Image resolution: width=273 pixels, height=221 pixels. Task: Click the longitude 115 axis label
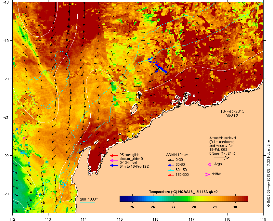tap(120, 219)
